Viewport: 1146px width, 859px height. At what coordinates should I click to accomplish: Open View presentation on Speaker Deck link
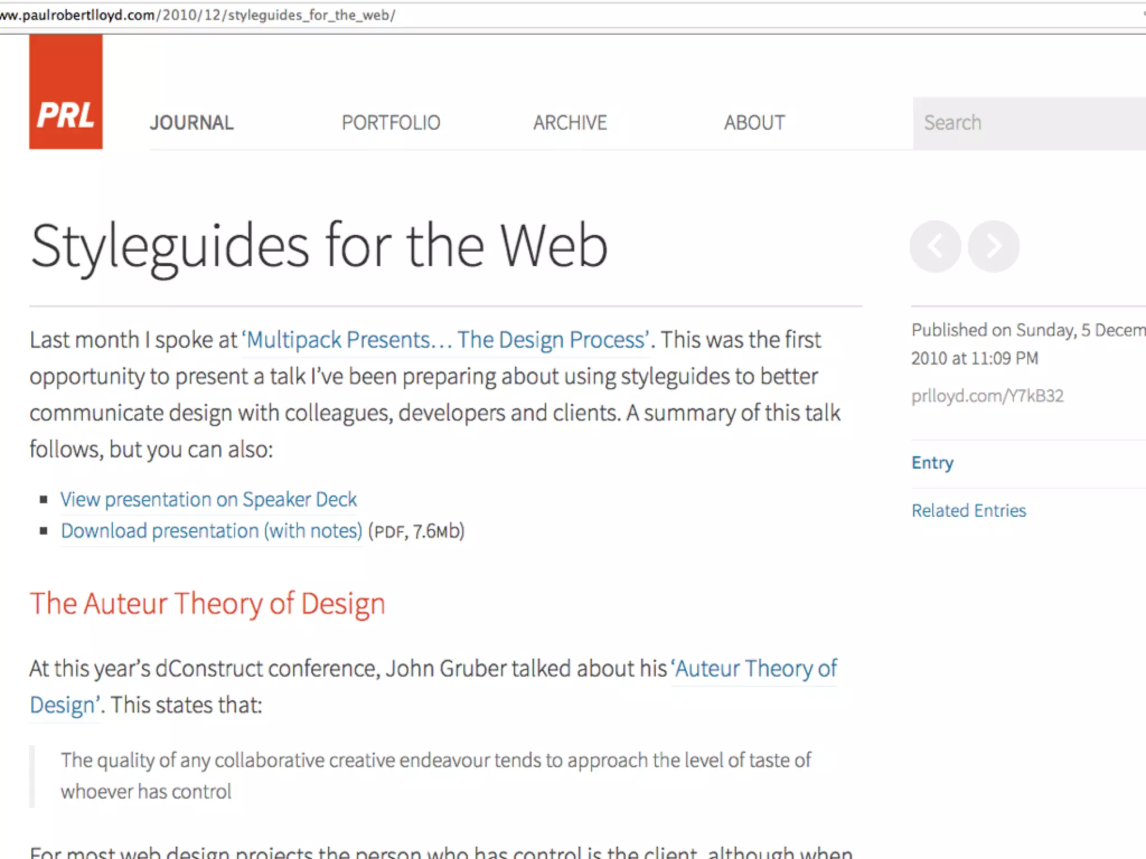pyautogui.click(x=208, y=499)
